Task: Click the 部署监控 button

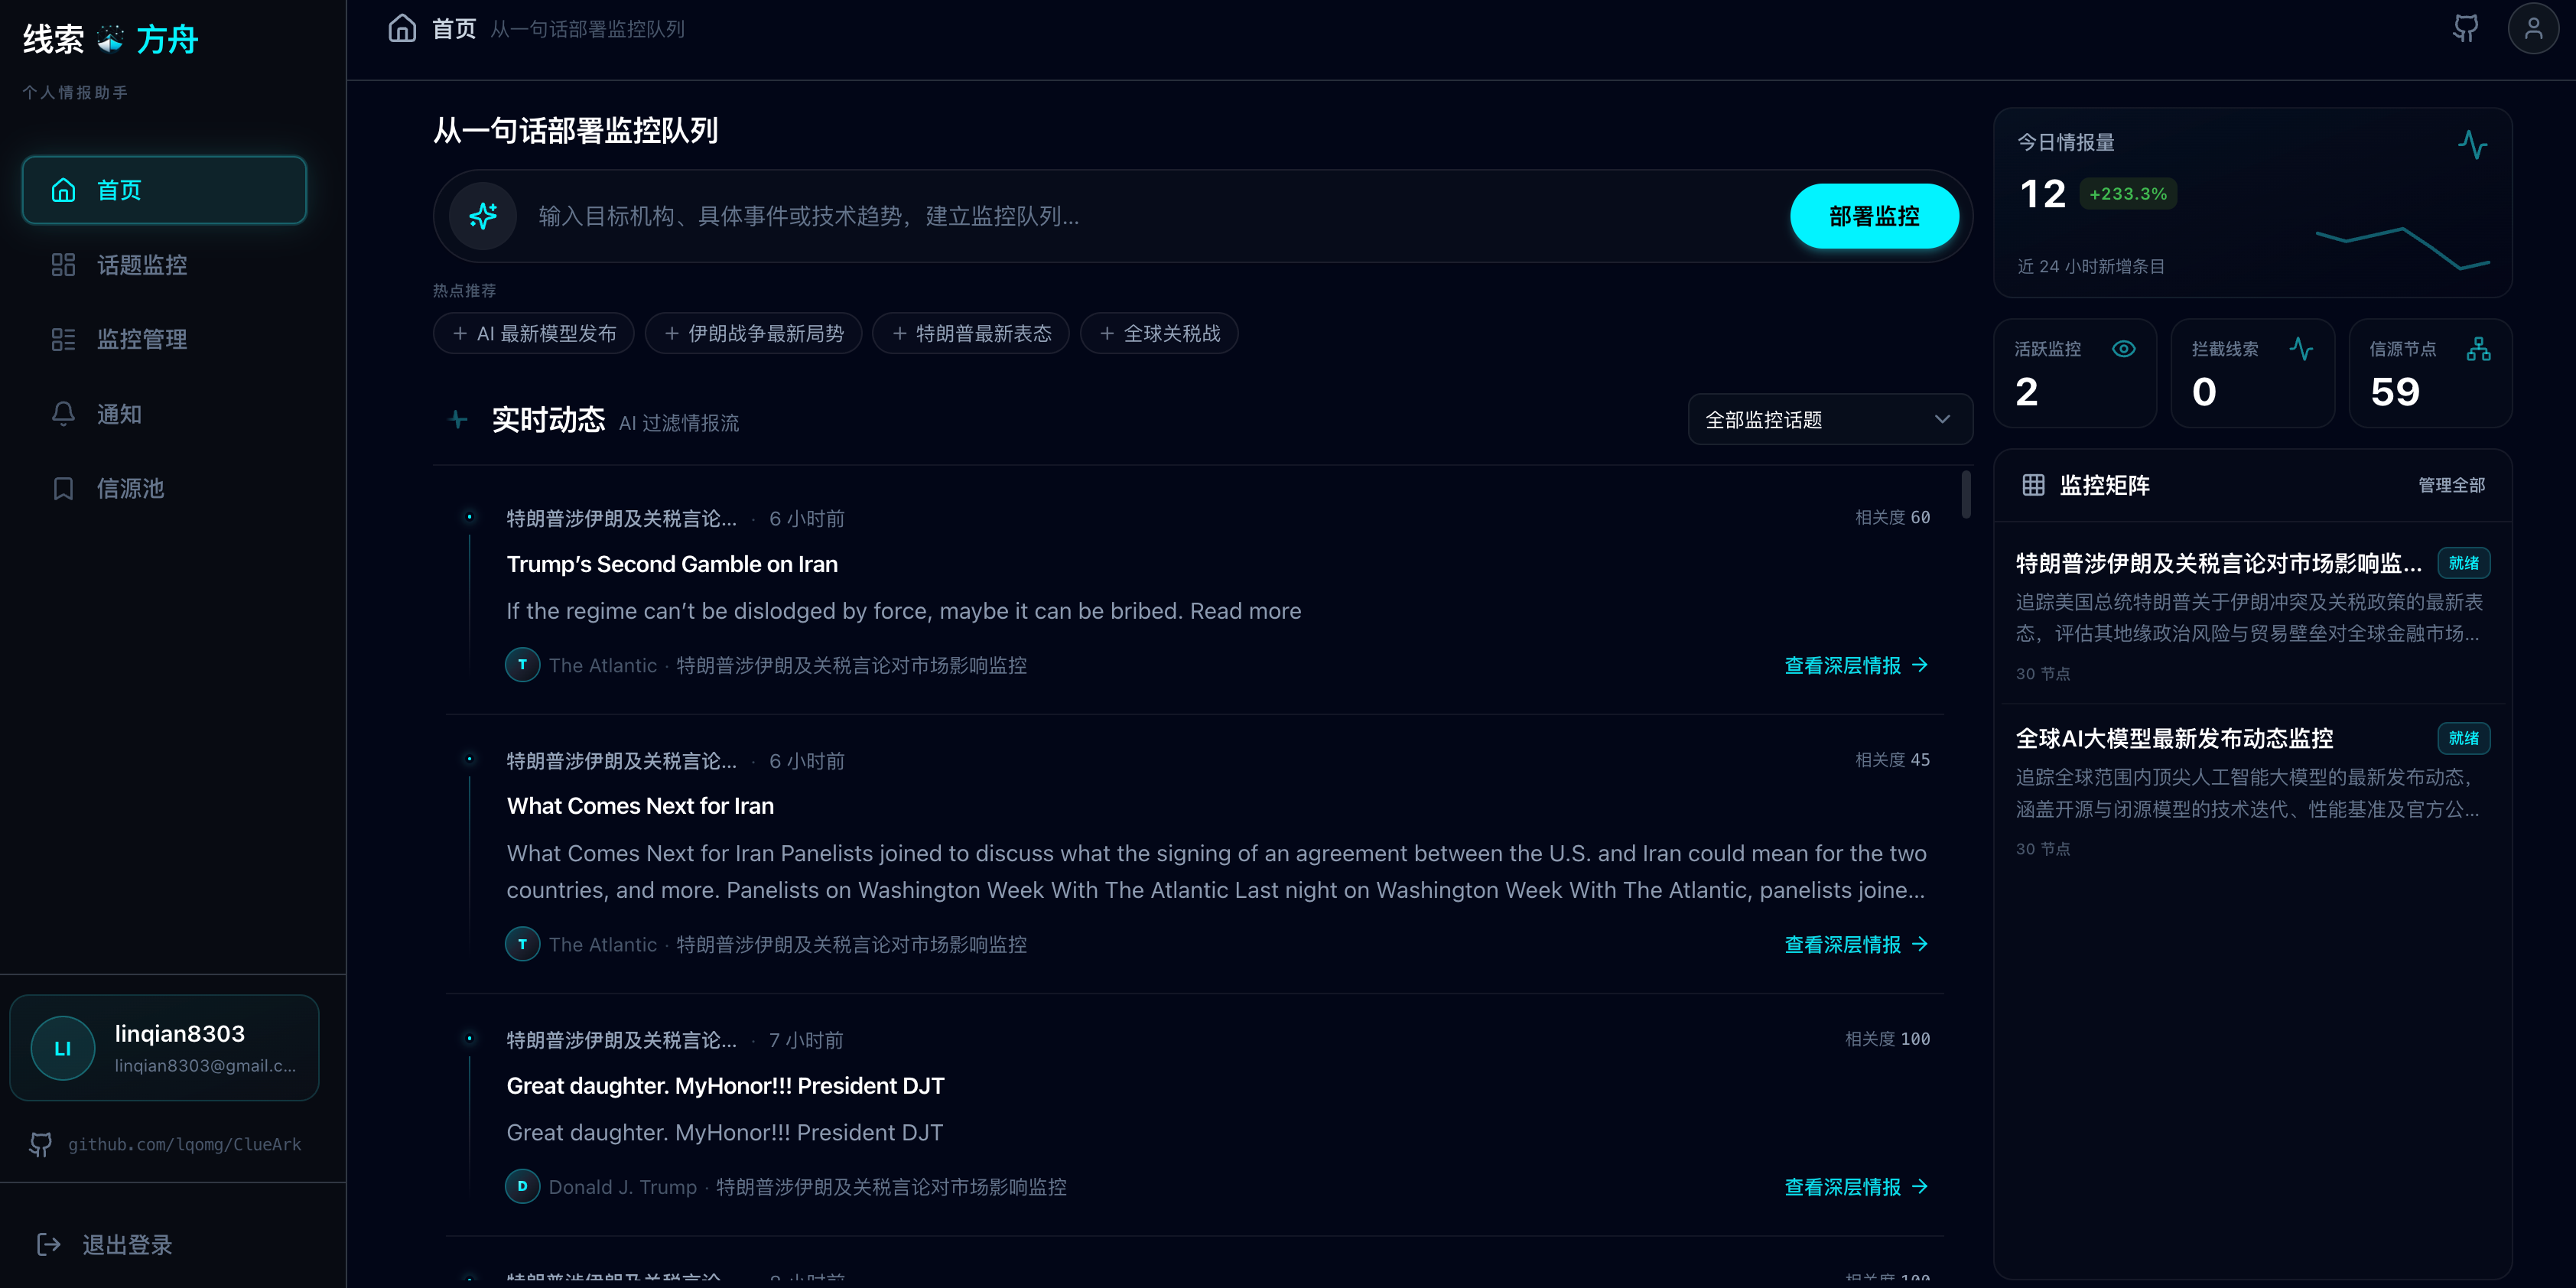Action: (x=1874, y=216)
